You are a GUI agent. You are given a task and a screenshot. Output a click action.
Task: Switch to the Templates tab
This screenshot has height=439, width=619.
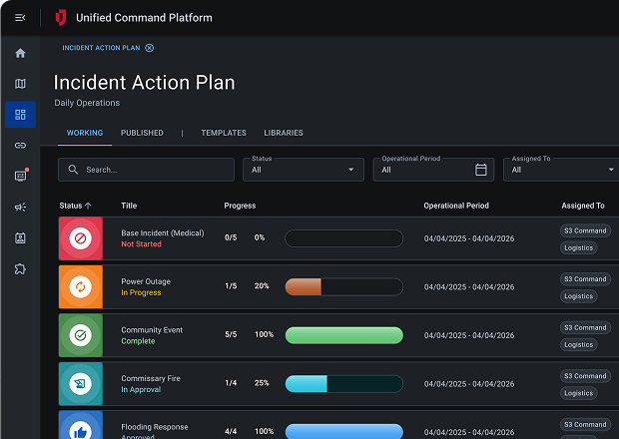tap(224, 133)
